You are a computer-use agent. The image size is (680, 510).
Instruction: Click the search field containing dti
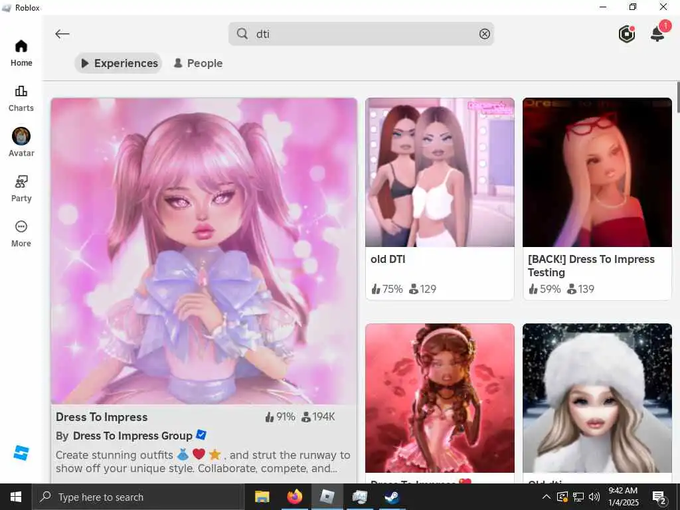(x=361, y=34)
